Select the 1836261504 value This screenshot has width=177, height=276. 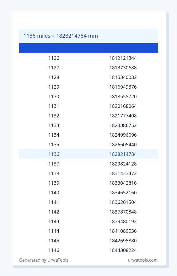pyautogui.click(x=123, y=202)
